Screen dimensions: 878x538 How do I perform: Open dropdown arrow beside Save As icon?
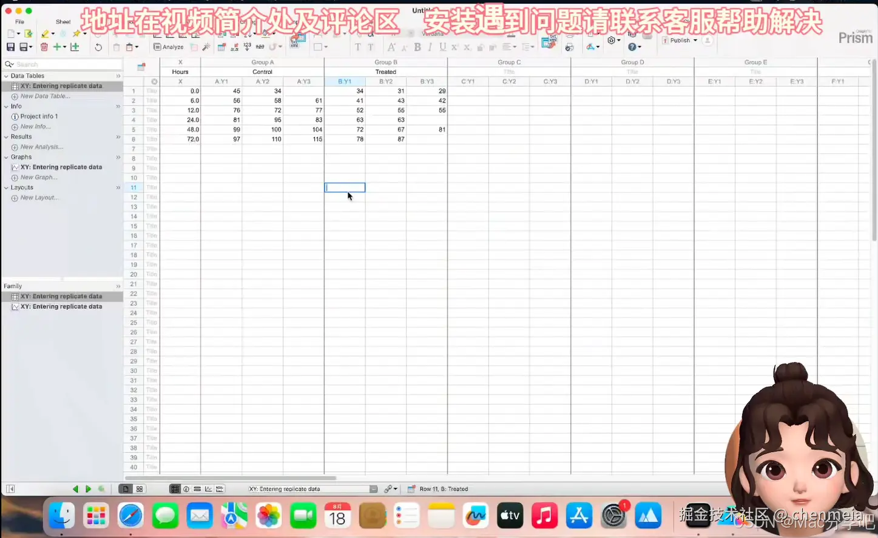coord(30,47)
